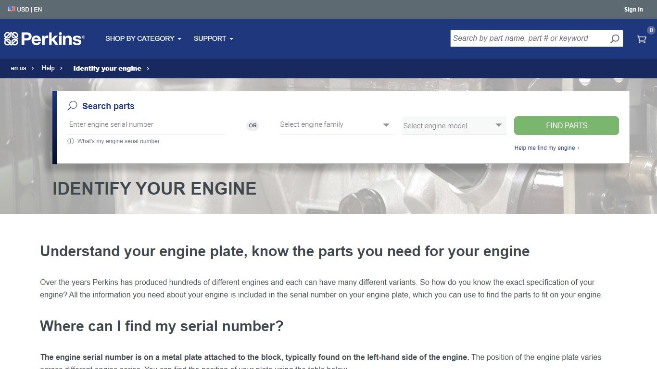
Task: Focus the engine serial number field
Action: point(147,125)
